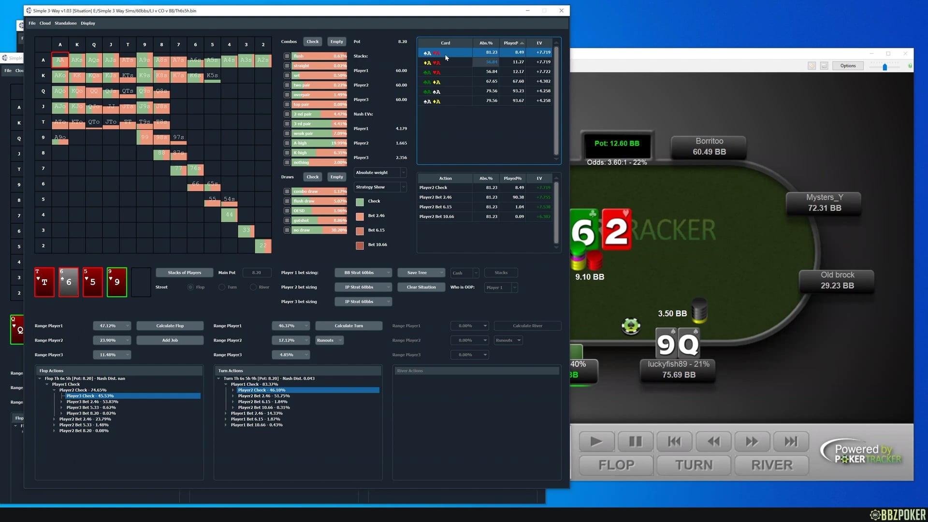Skip to the end of the hand
This screenshot has width=928, height=522.
[x=791, y=441]
